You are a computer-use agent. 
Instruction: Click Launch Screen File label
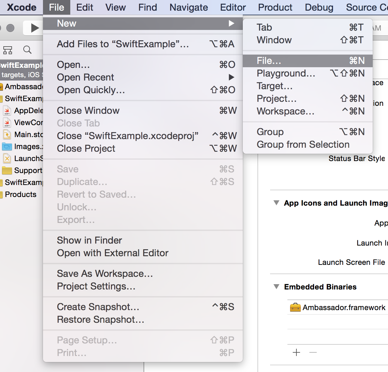point(351,262)
